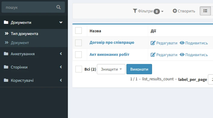Click the Сторінки folder icon
The height and width of the screenshot is (118, 213).
pyautogui.click(x=6, y=67)
